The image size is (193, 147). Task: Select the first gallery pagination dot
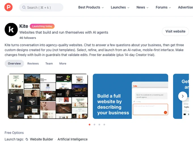[x=89, y=125]
